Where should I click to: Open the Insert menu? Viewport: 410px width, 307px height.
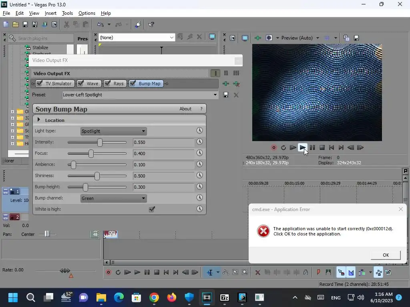pyautogui.click(x=50, y=13)
